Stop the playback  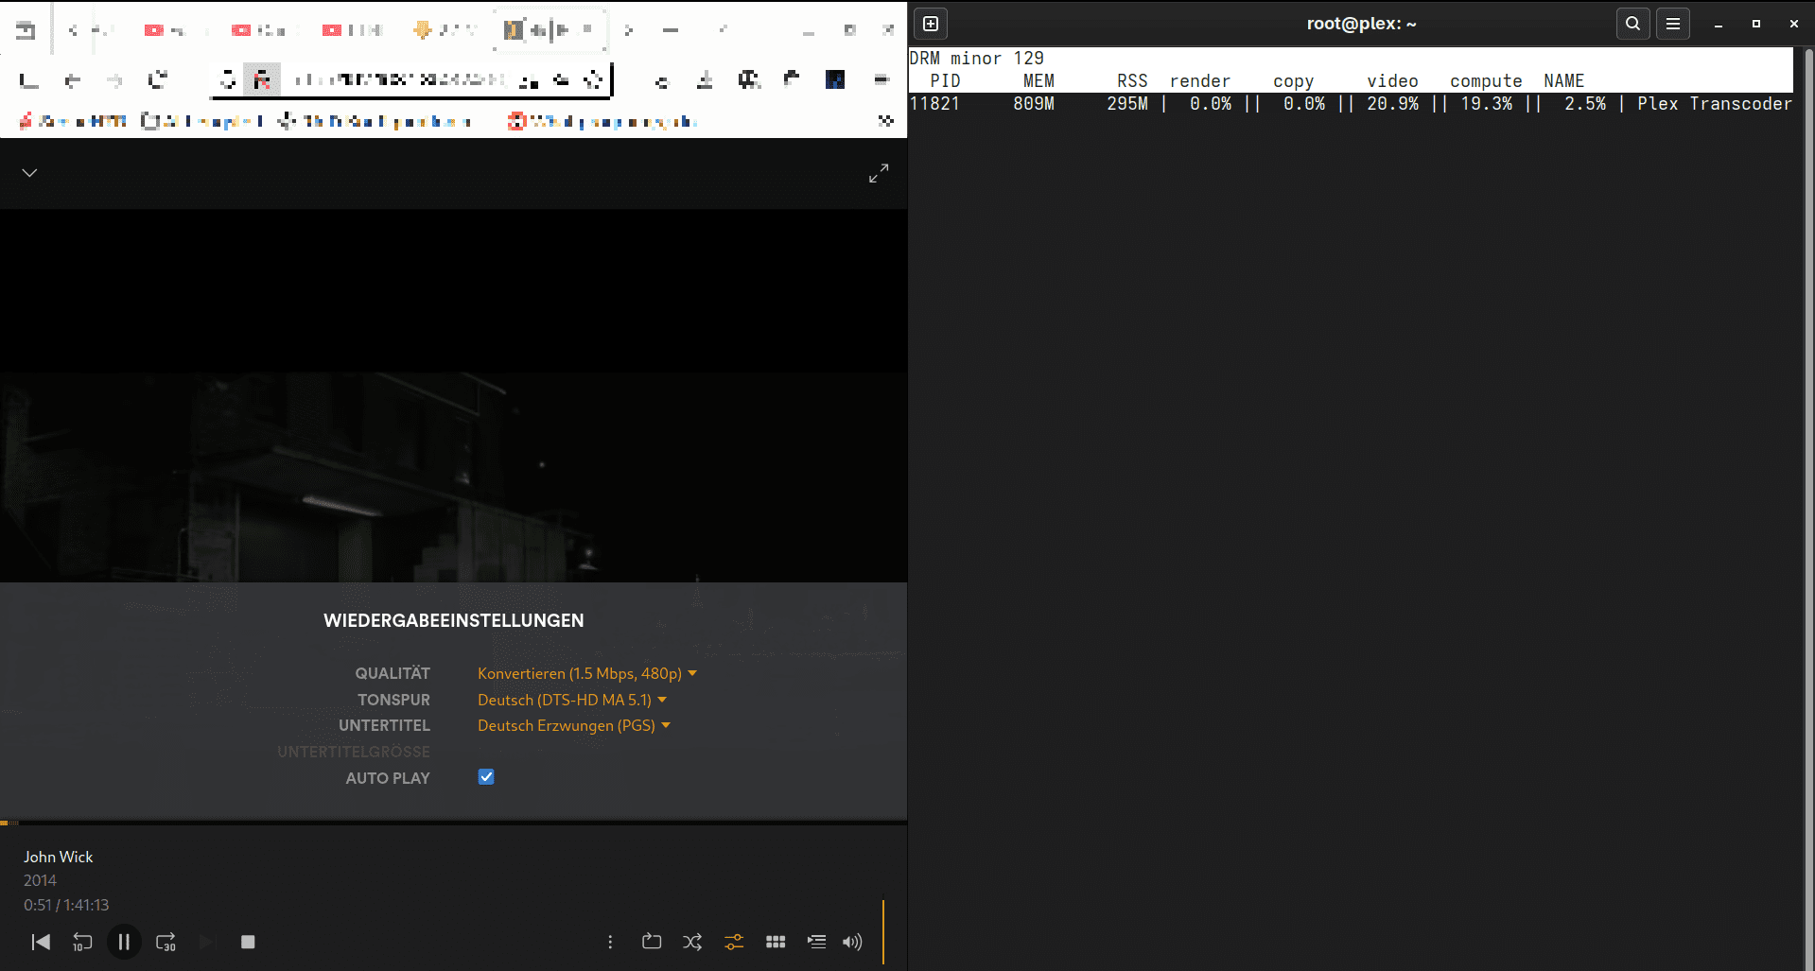tap(248, 942)
